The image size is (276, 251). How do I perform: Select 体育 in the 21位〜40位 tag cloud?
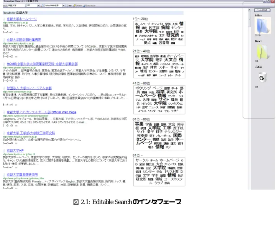[x=153, y=67]
